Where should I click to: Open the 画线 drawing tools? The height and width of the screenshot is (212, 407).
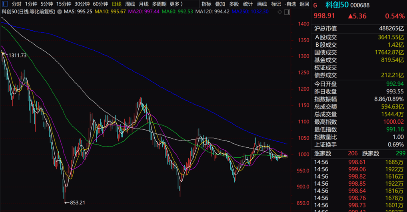[x=262, y=4]
